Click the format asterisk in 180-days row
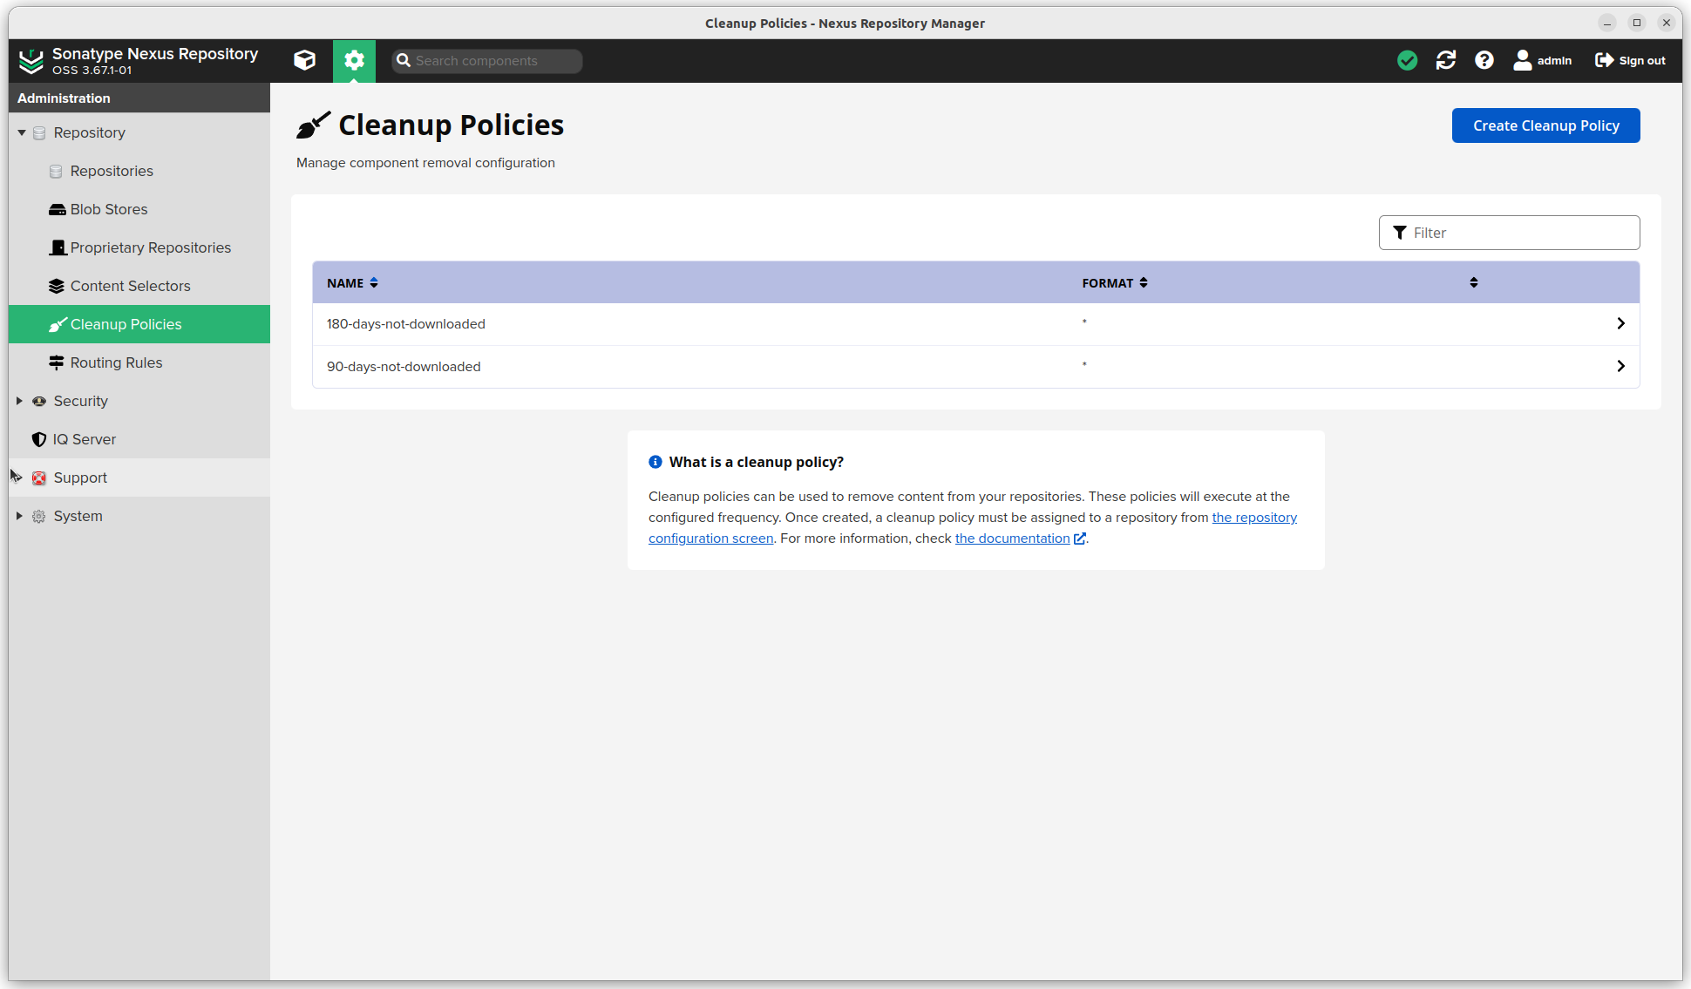Viewport: 1691px width, 989px height. click(1084, 322)
